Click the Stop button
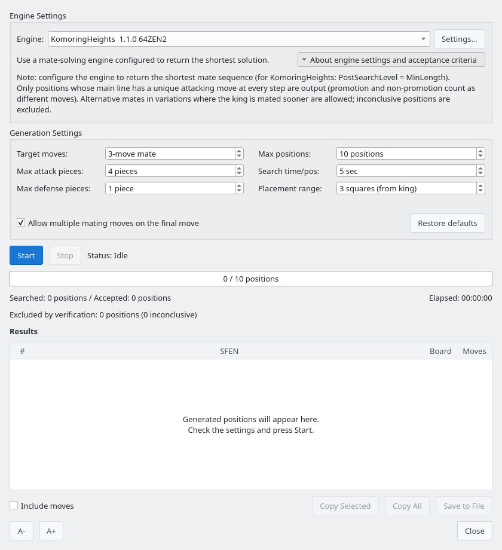The image size is (502, 550). point(65,255)
